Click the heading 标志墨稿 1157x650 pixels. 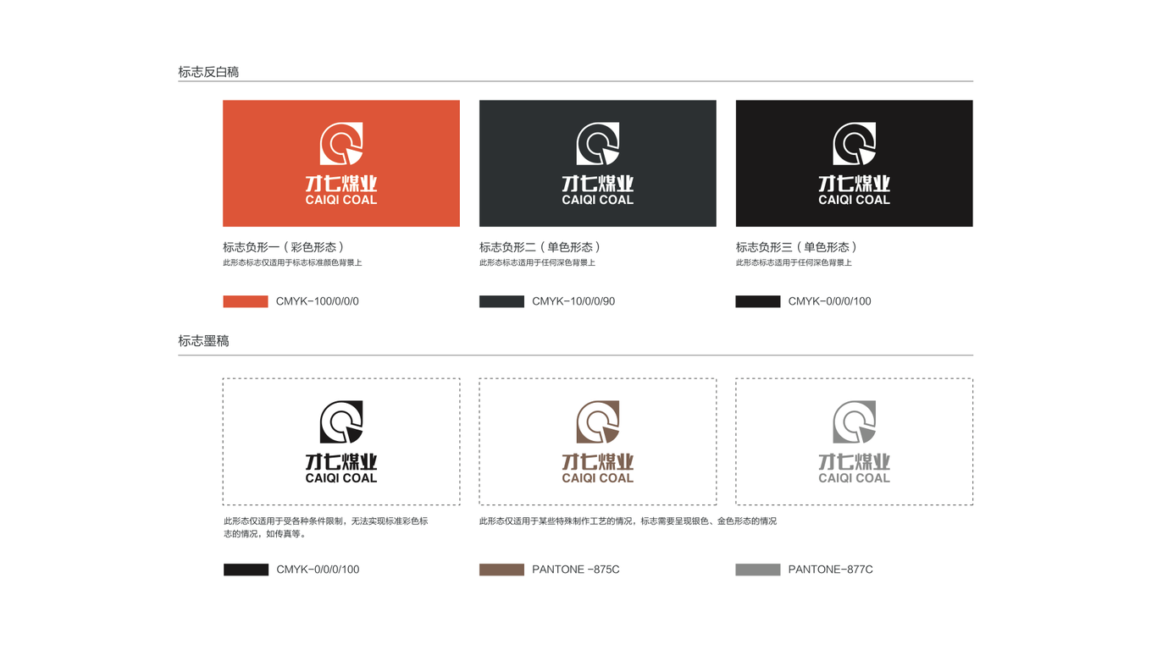coord(203,341)
